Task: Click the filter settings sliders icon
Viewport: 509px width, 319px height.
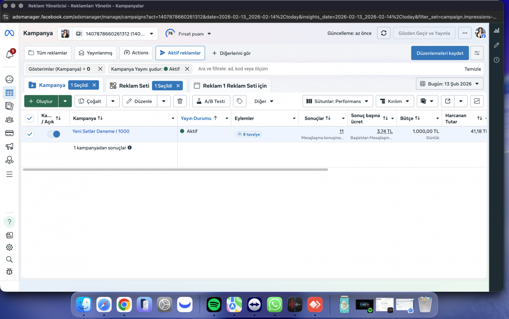Action: pyautogui.click(x=477, y=53)
